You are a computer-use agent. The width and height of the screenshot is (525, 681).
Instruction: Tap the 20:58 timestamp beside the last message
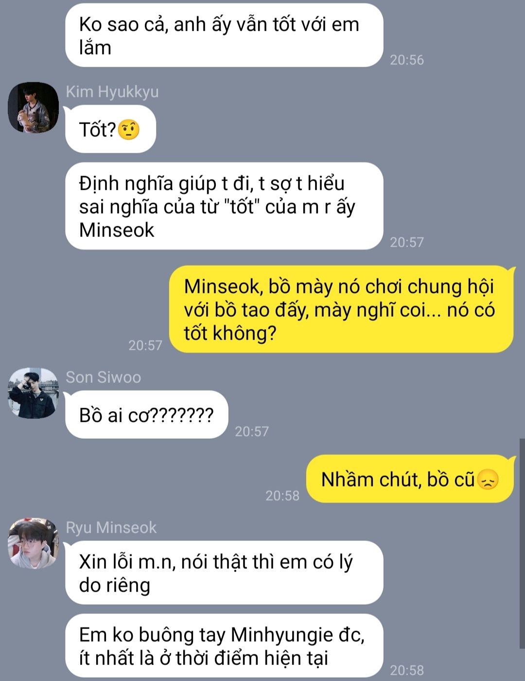(x=407, y=670)
